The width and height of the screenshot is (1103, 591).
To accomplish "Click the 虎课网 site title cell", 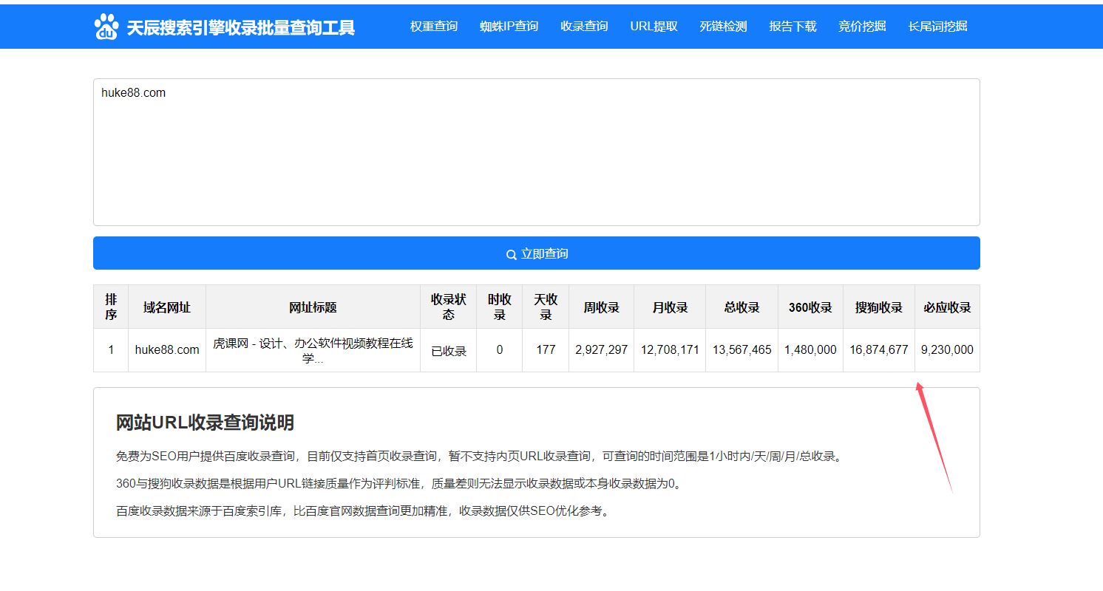I will [x=313, y=350].
